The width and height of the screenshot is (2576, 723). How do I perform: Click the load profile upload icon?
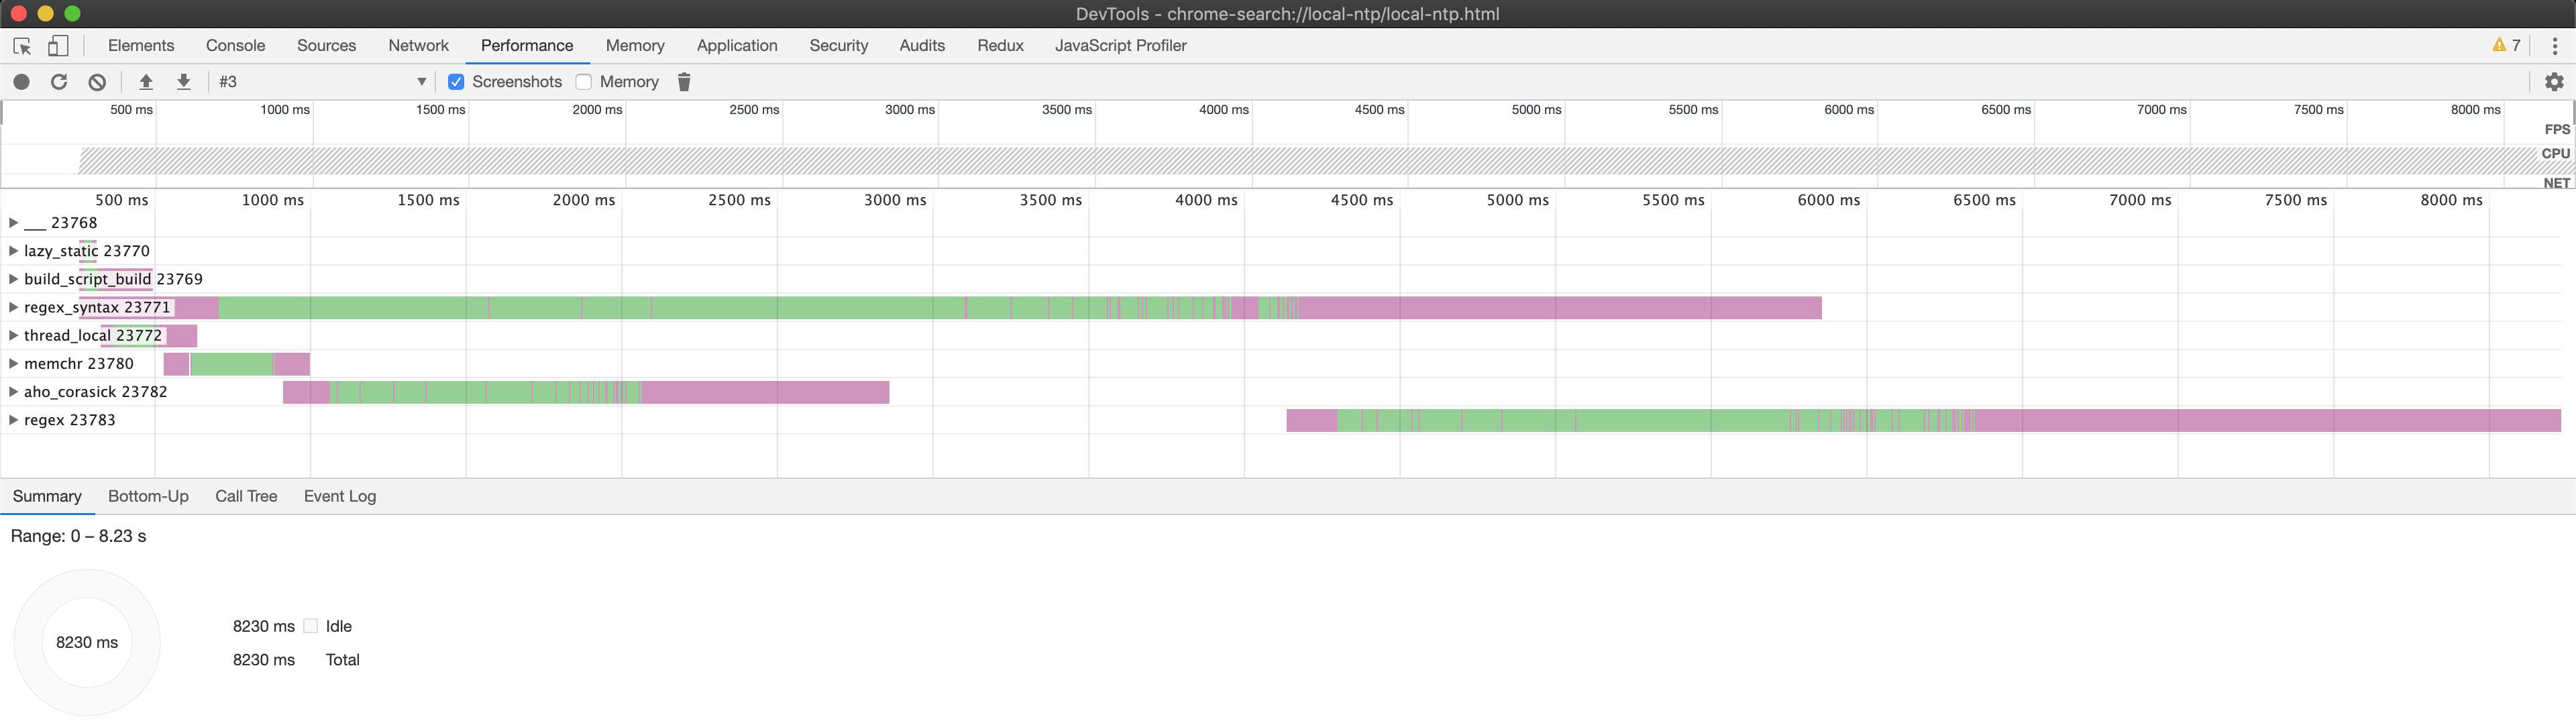[x=146, y=82]
